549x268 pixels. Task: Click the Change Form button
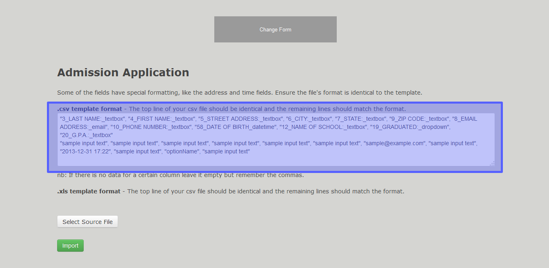(275, 29)
